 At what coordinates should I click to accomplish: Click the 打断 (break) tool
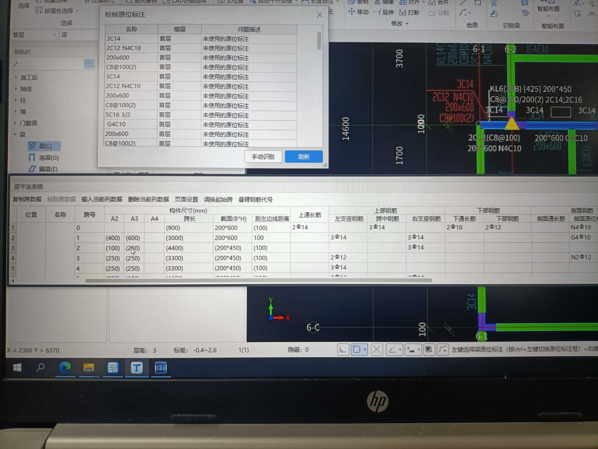point(409,13)
